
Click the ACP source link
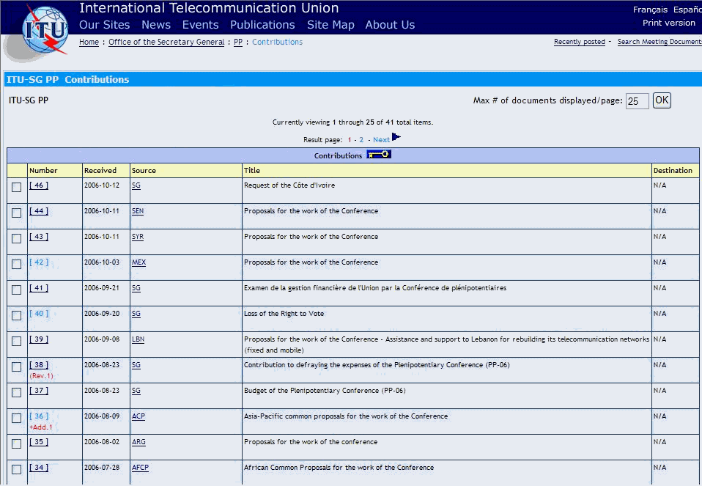point(138,416)
